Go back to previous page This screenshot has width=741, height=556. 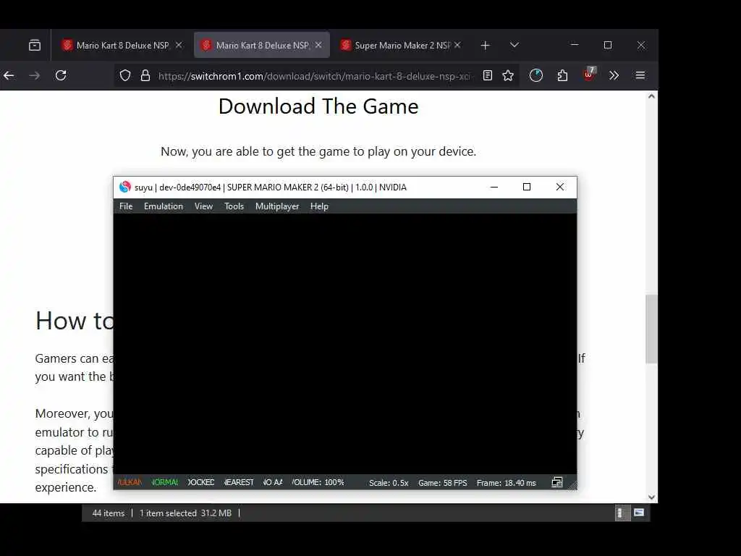tap(9, 75)
